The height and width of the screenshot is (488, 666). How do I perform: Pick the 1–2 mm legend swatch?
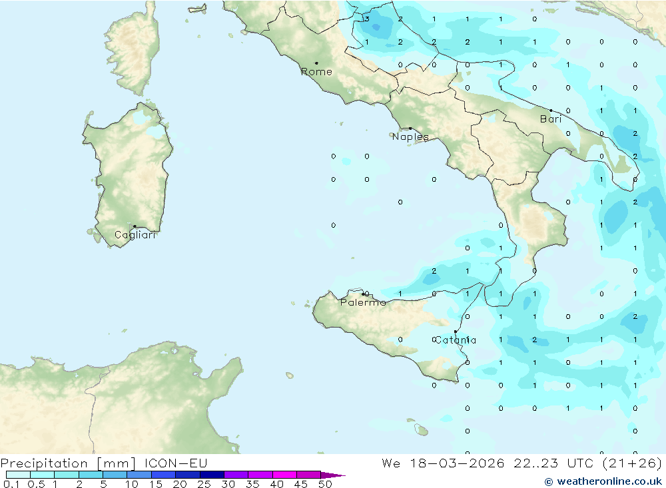tap(67, 475)
